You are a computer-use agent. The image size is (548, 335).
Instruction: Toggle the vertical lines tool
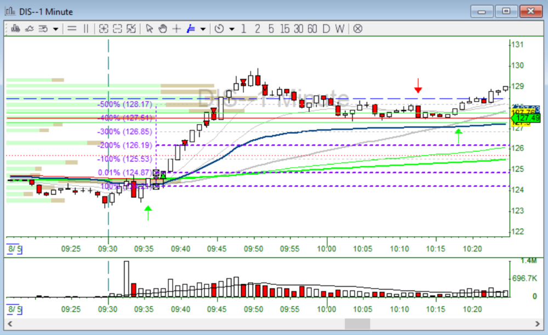pyautogui.click(x=85, y=29)
